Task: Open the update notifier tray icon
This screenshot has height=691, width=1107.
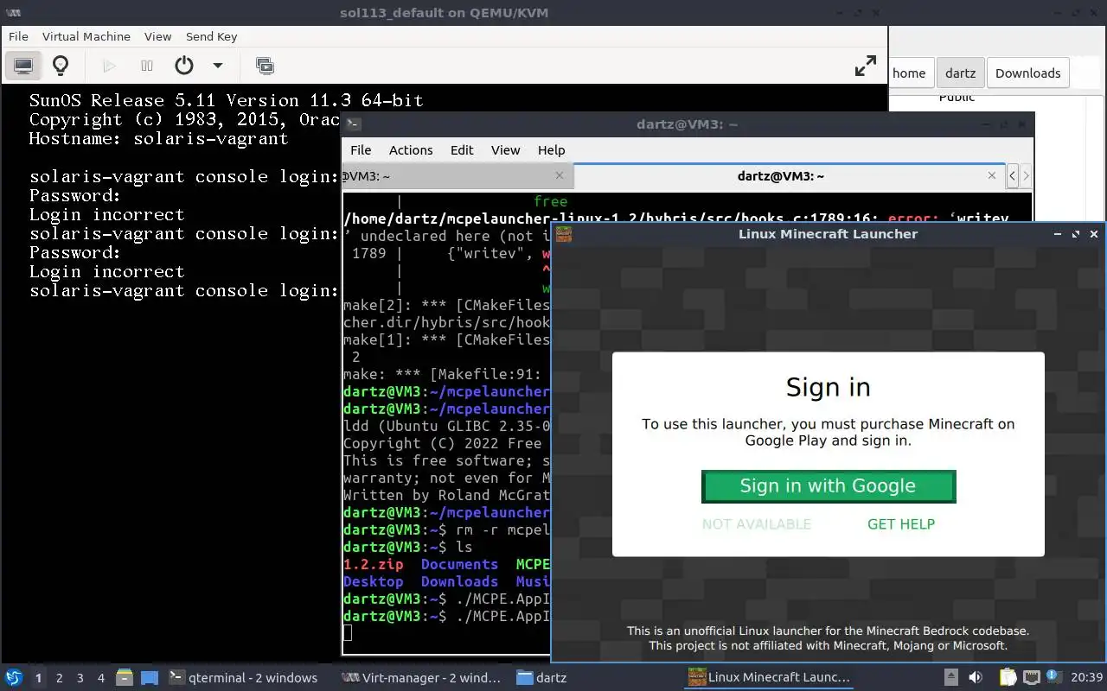Action: 1053,678
